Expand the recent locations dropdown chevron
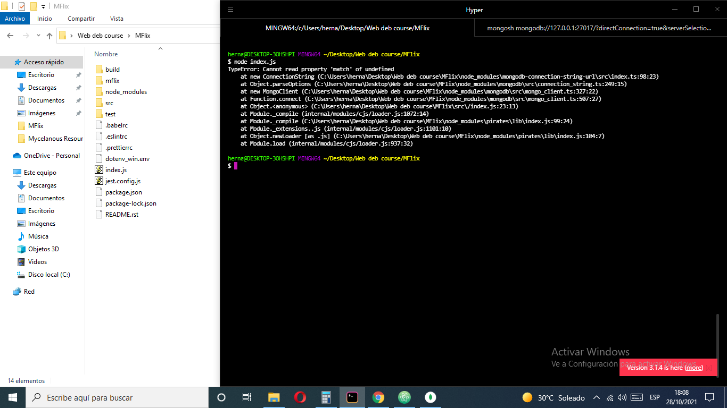 (37, 36)
